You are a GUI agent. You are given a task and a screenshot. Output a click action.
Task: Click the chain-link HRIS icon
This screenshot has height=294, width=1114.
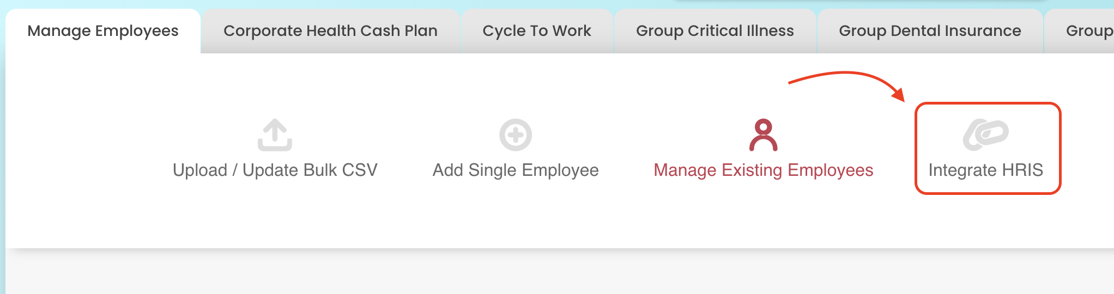[x=986, y=134]
